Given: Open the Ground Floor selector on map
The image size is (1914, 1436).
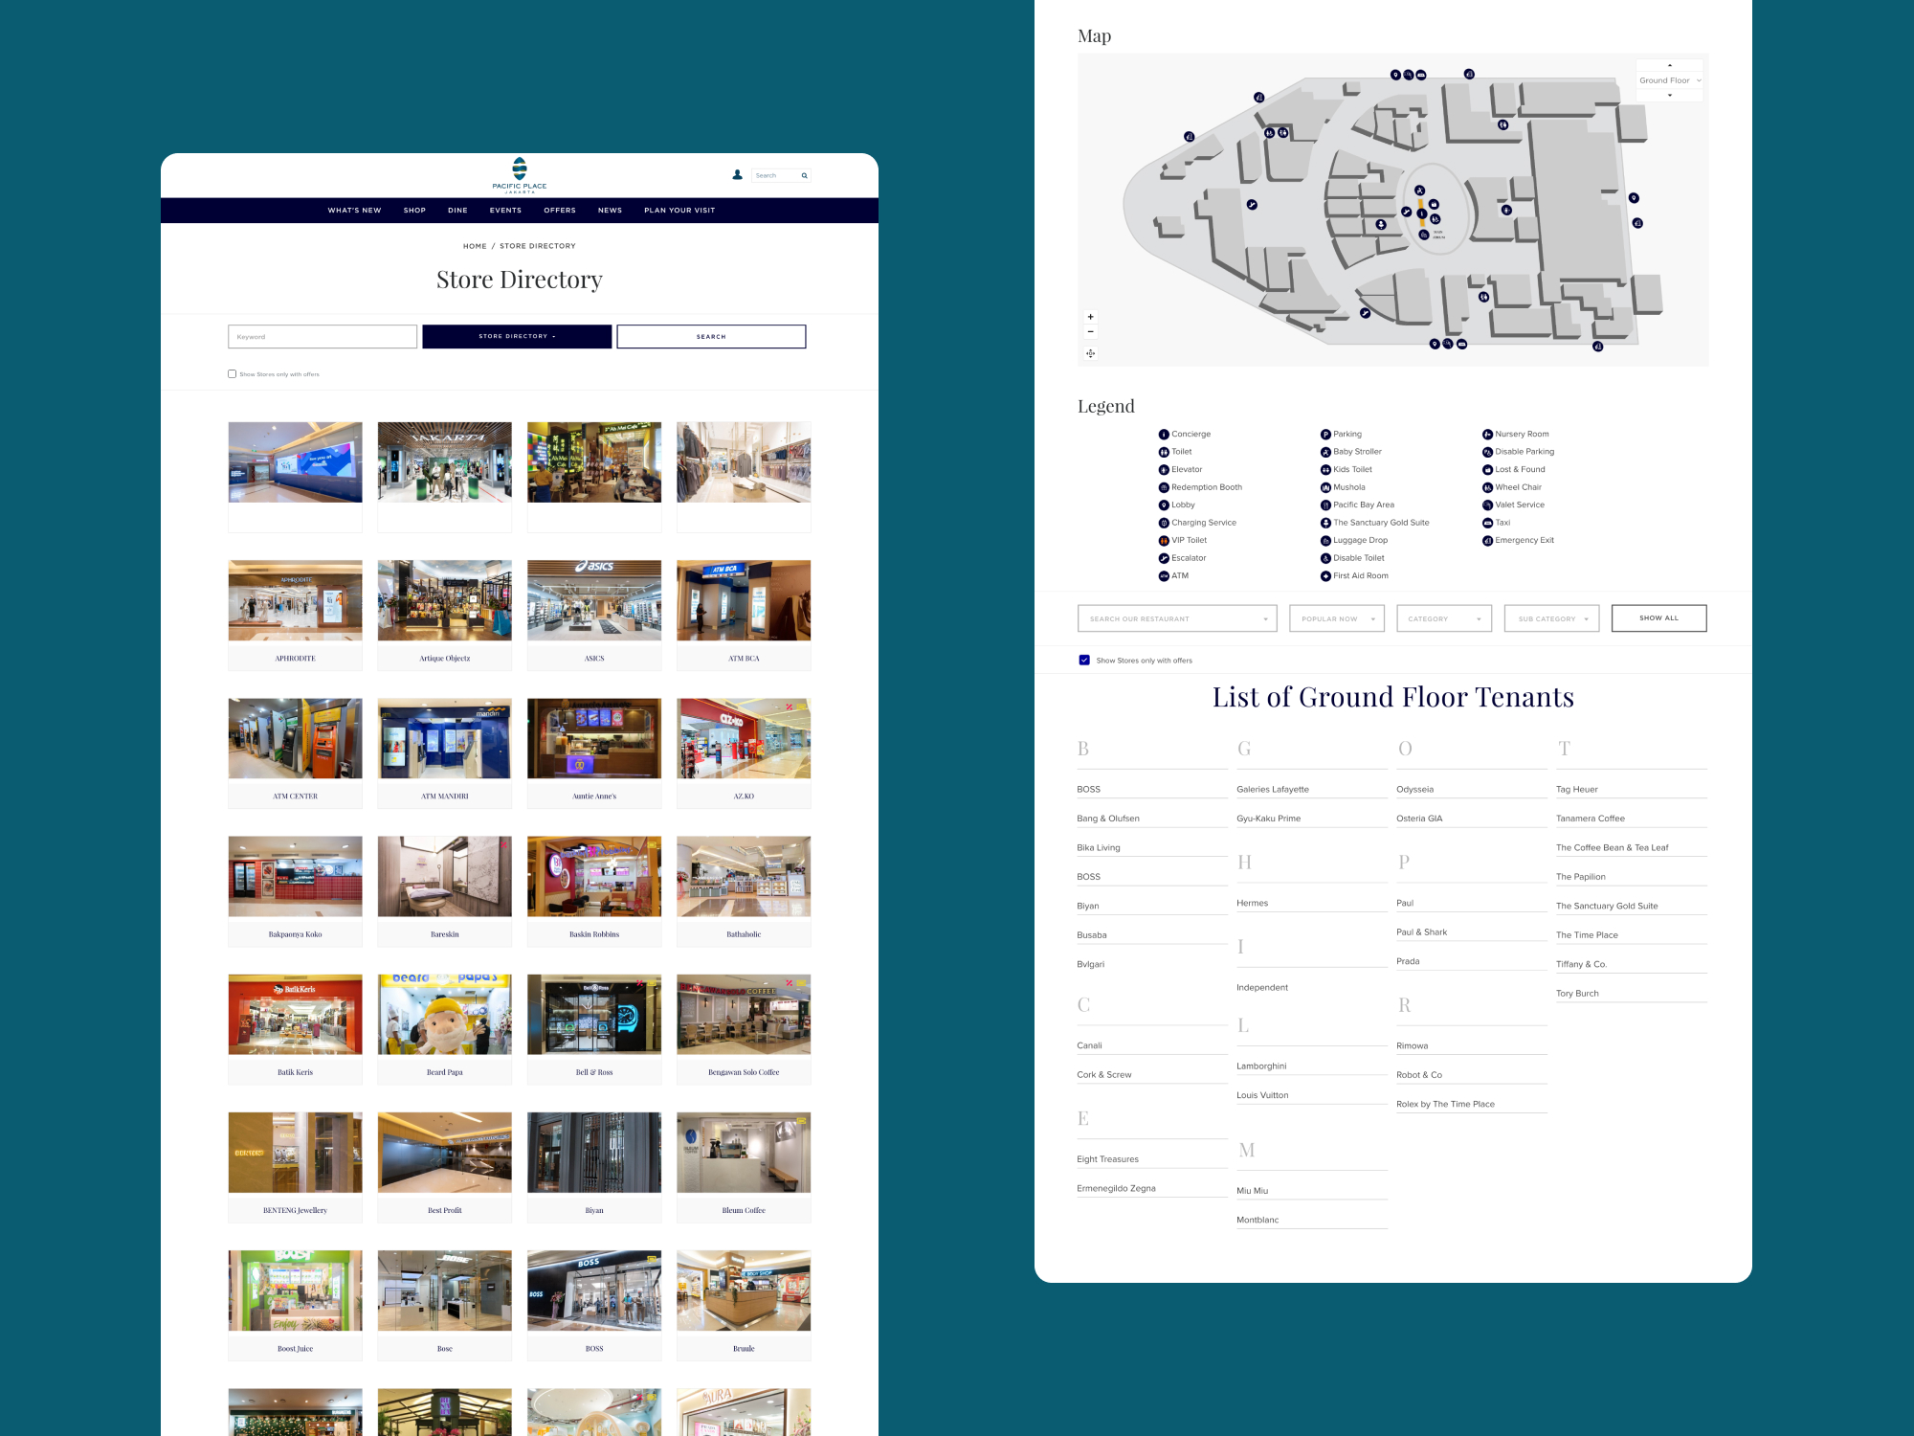Looking at the screenshot, I should (x=1670, y=80).
